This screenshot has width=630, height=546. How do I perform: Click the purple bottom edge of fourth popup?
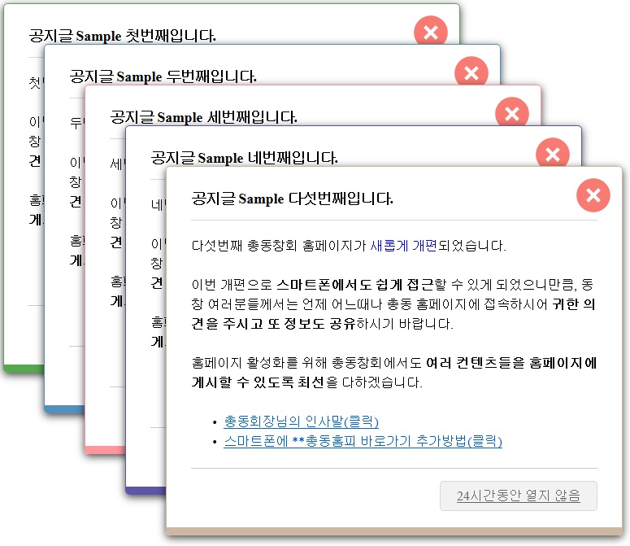point(145,490)
